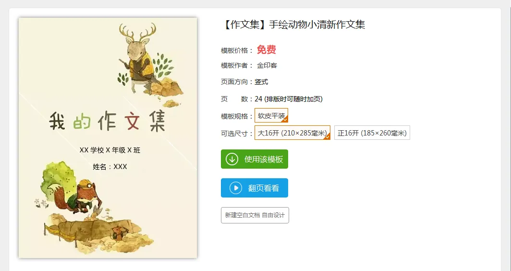Select the 大16开 (210×285毫米) size option
This screenshot has height=271, width=511.
click(x=292, y=133)
